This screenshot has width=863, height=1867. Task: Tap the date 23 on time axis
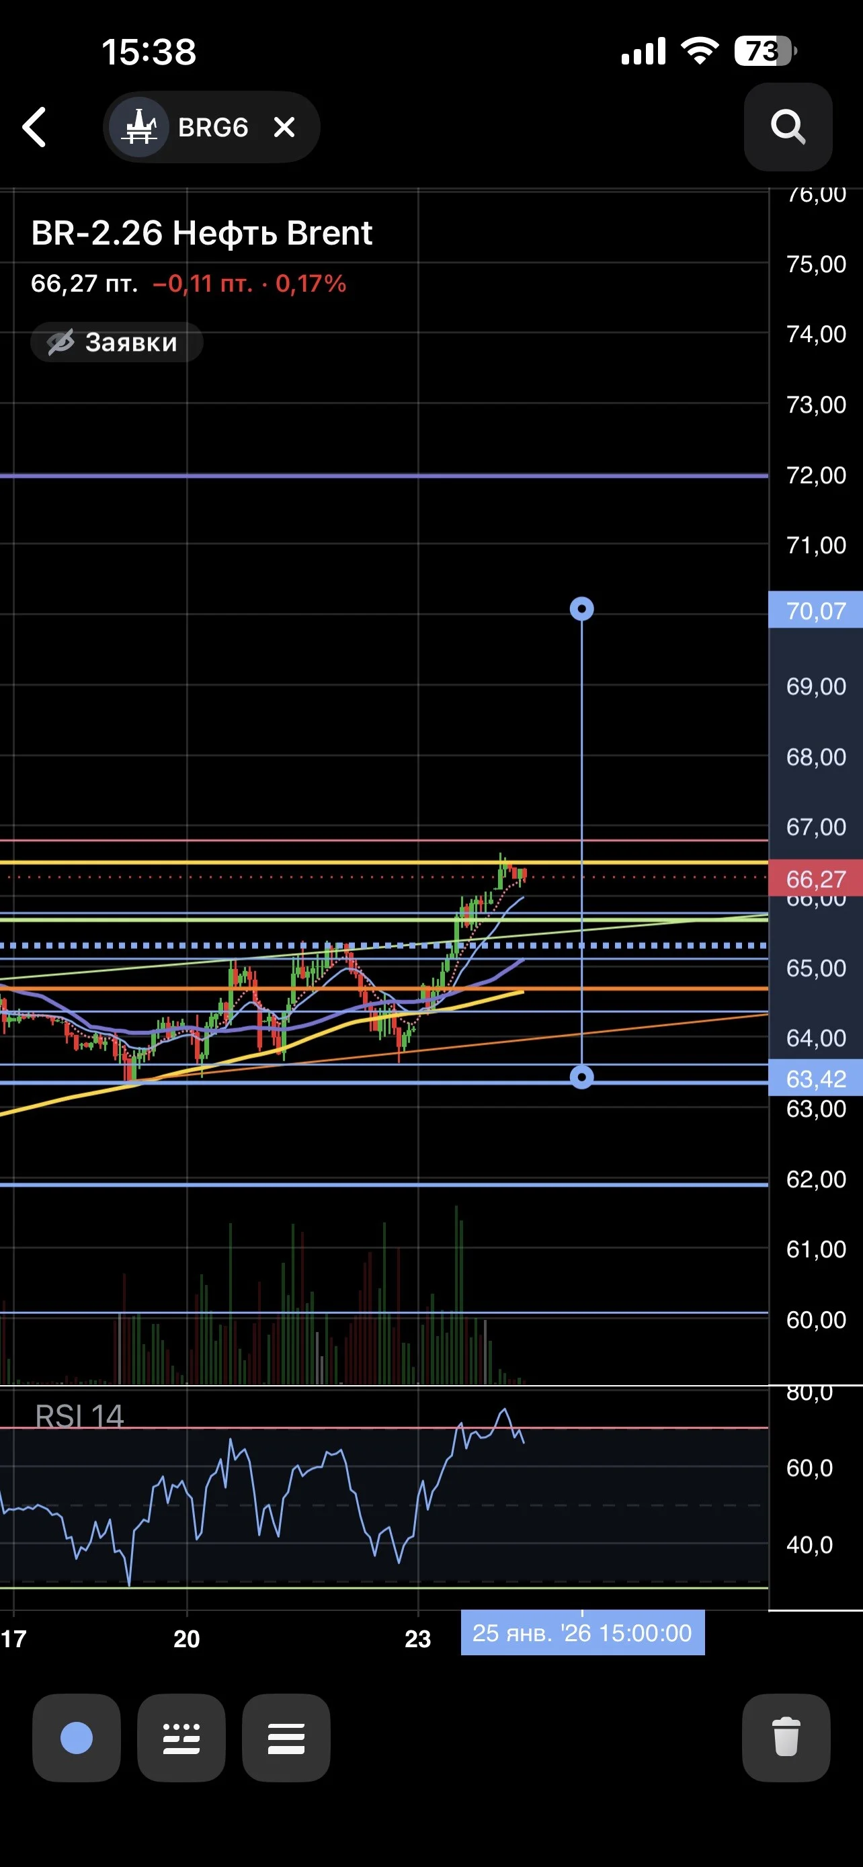pos(418,1638)
